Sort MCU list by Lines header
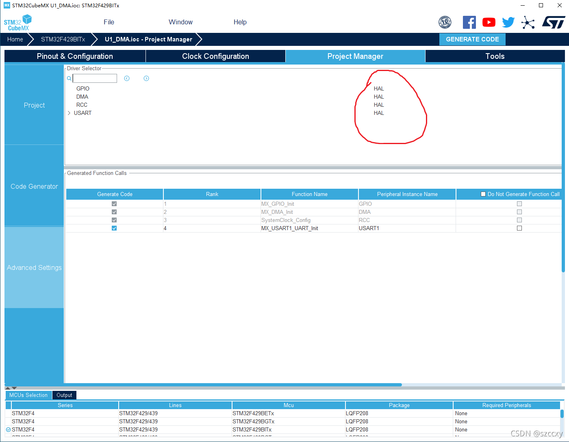 click(x=175, y=405)
